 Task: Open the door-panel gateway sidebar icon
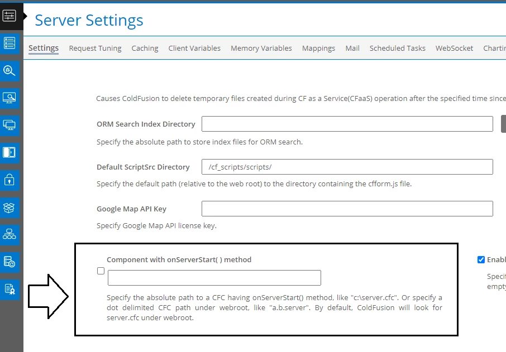click(x=9, y=152)
